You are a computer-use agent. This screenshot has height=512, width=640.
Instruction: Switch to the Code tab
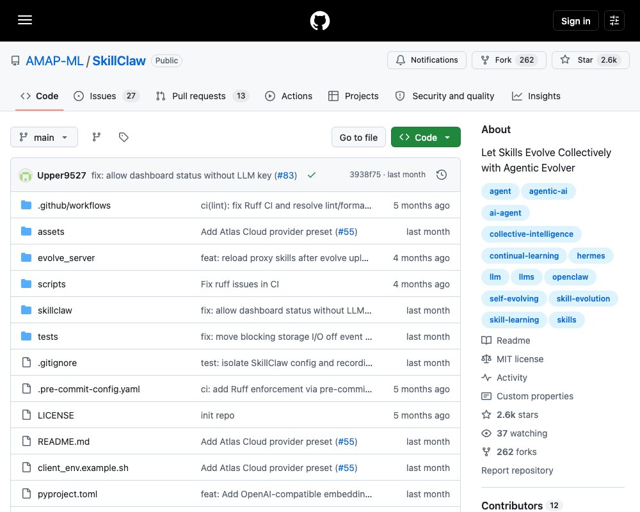(x=39, y=96)
